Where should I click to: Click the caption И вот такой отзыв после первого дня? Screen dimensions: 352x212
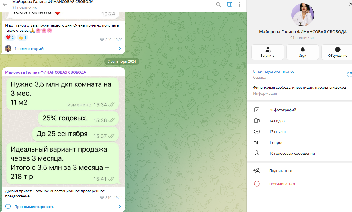[x=62, y=28]
